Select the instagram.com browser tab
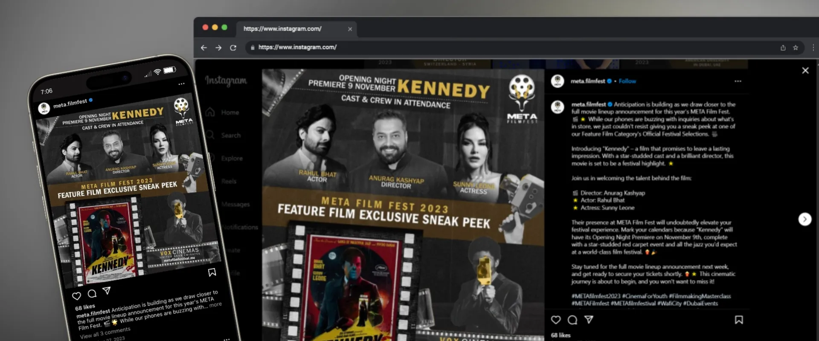Image resolution: width=819 pixels, height=341 pixels. click(296, 29)
